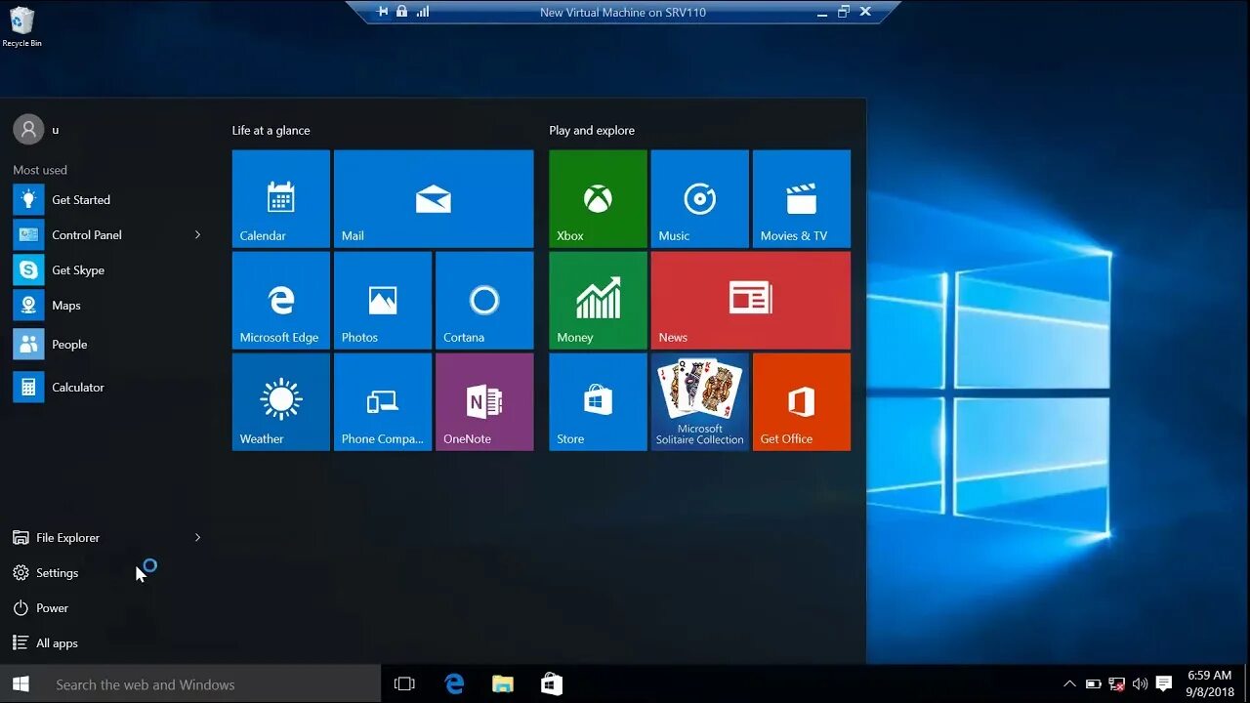
Task: Open the Money tile
Action: pyautogui.click(x=598, y=300)
